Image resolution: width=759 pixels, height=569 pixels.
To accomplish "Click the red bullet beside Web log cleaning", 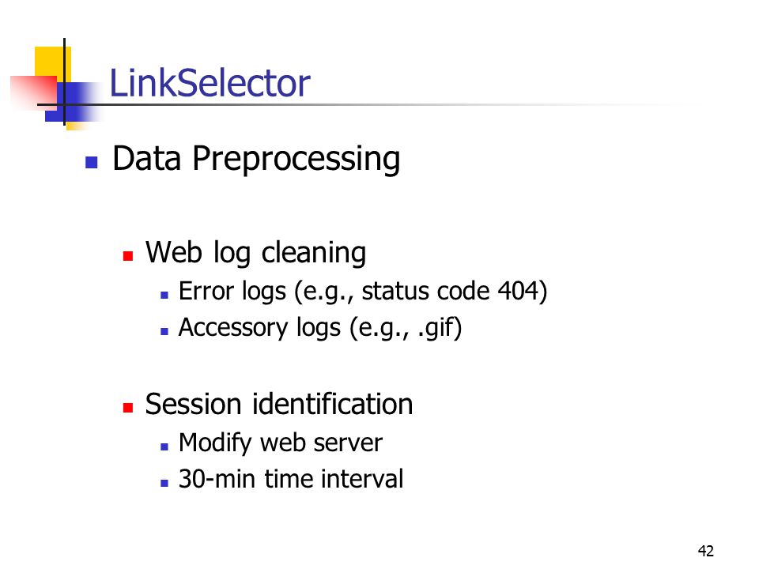I will tap(128, 256).
